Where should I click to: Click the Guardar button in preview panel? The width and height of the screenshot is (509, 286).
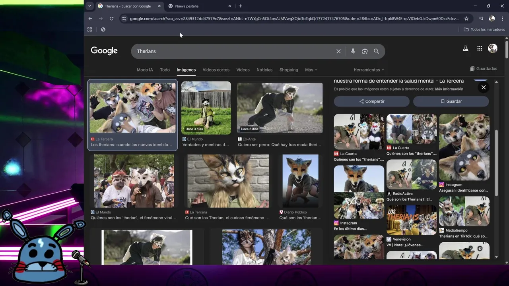(x=451, y=101)
